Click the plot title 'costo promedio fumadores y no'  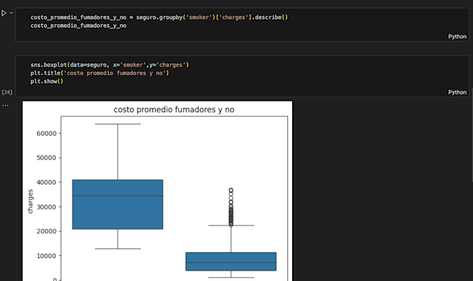(x=174, y=109)
